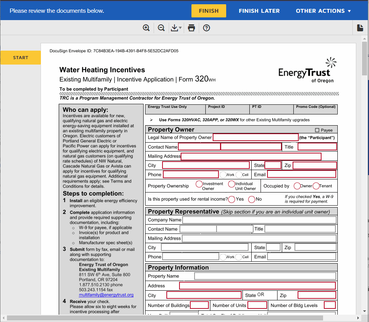
Task: Click Property Representative Title field
Action: pos(300,229)
